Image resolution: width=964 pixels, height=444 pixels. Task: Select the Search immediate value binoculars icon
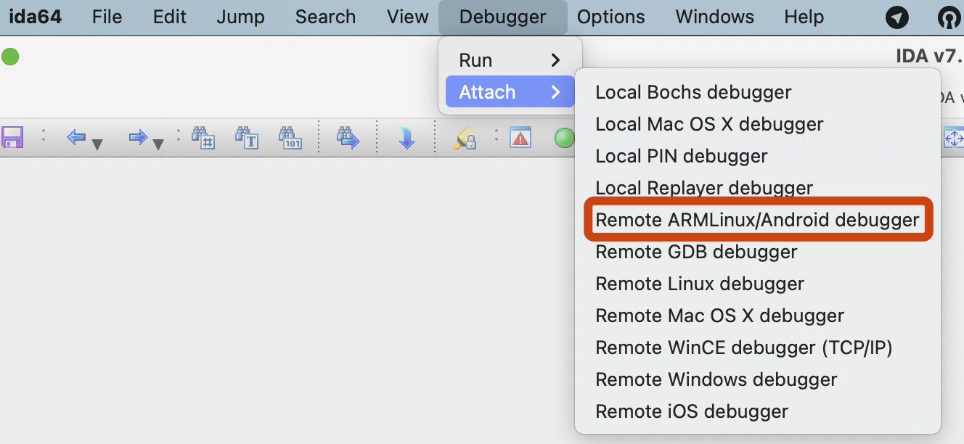pos(205,137)
